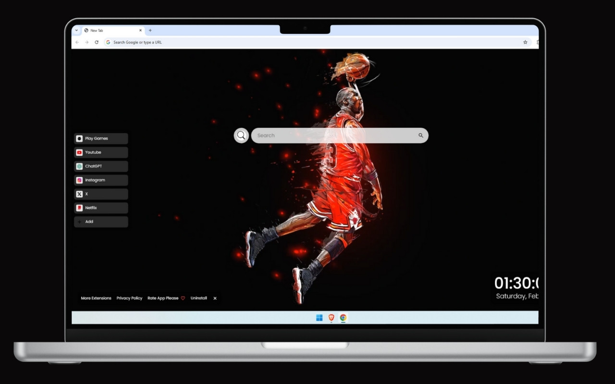615x384 pixels.
Task: Open More Extensions from the bottom menu
Action: (96, 298)
